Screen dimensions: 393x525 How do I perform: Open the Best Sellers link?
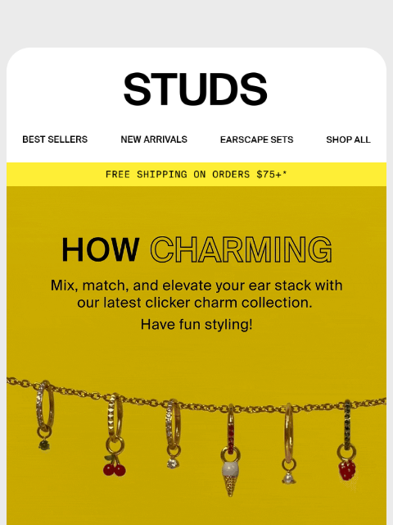[55, 139]
